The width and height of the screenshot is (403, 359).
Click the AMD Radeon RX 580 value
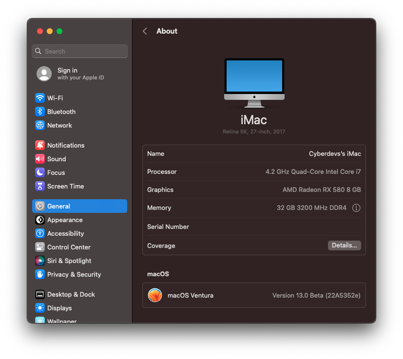click(x=322, y=189)
